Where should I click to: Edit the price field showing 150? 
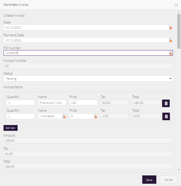coord(83,103)
